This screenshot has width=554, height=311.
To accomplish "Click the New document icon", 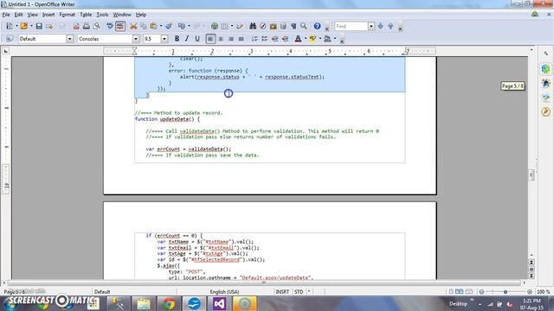I will (10, 26).
